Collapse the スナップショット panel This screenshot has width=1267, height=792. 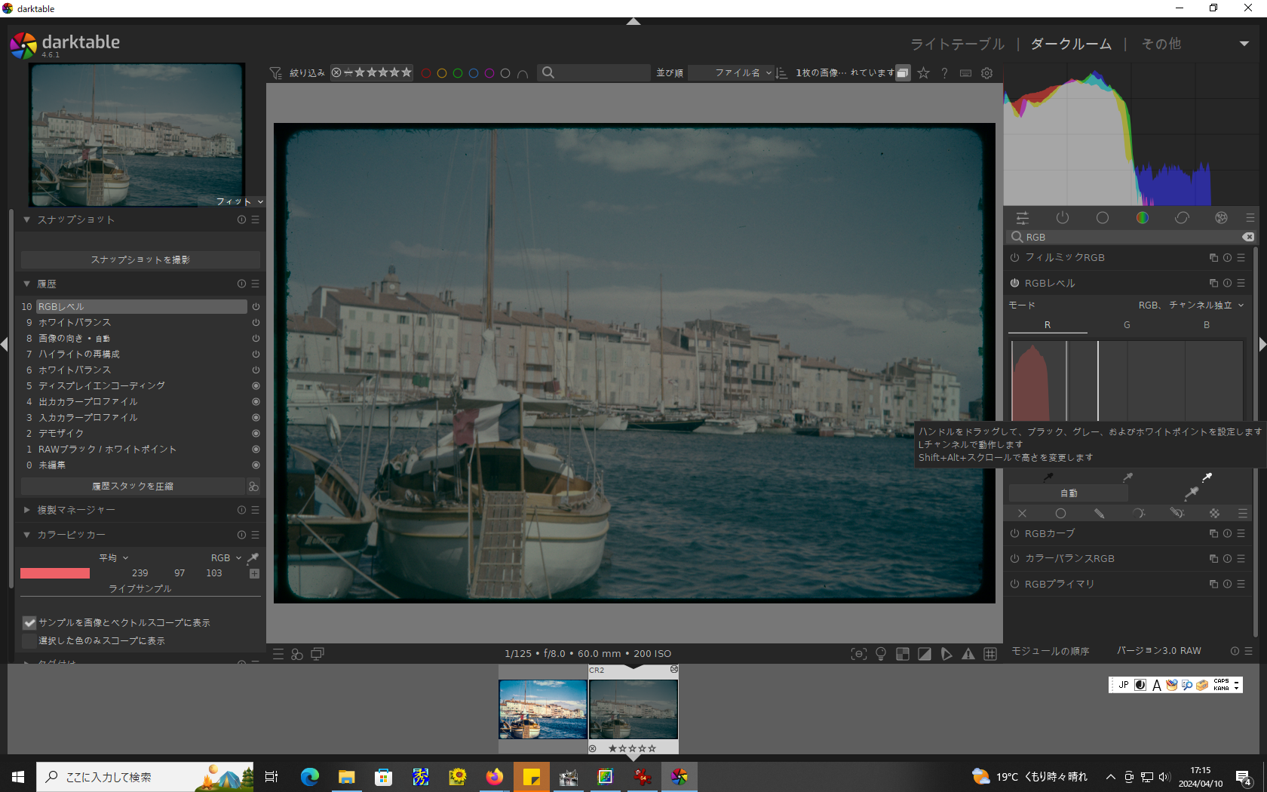26,220
